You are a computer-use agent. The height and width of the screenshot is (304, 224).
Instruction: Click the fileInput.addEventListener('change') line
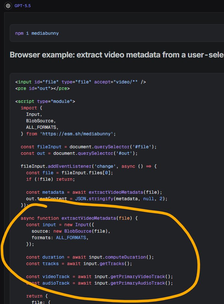coord(88,166)
